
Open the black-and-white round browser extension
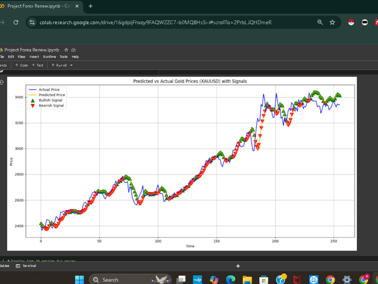tap(364, 22)
